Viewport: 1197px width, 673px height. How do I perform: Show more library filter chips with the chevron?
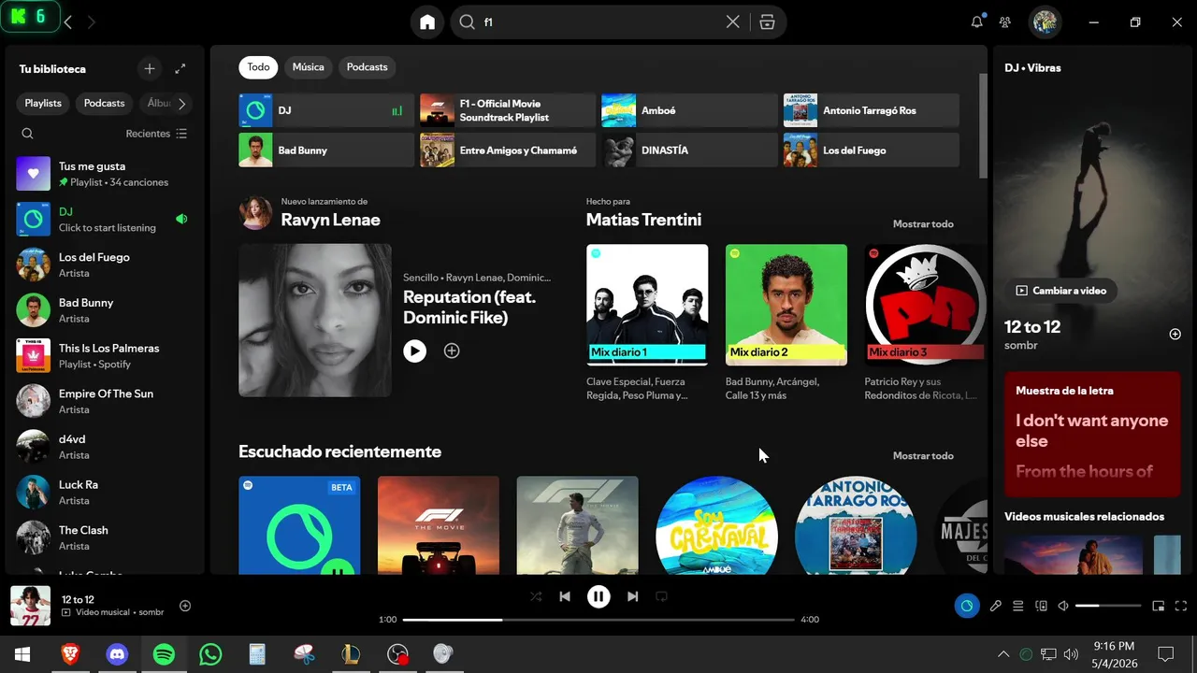pyautogui.click(x=181, y=104)
